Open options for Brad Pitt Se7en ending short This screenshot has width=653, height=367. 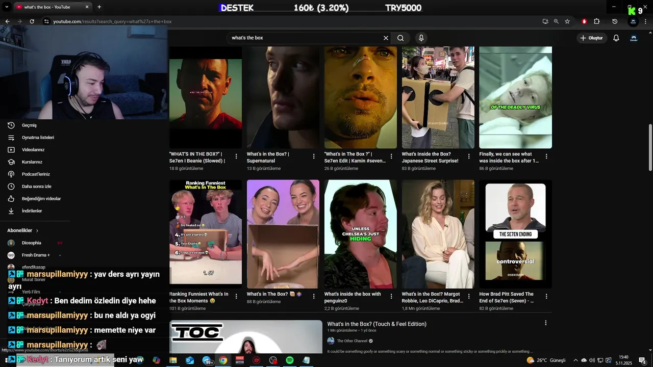click(546, 296)
